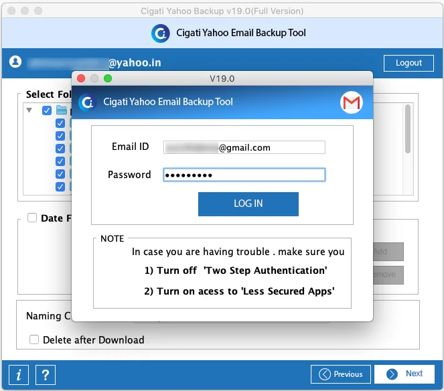The image size is (444, 391).
Task: Click the '@yahoo.in' account address text
Action: [135, 62]
